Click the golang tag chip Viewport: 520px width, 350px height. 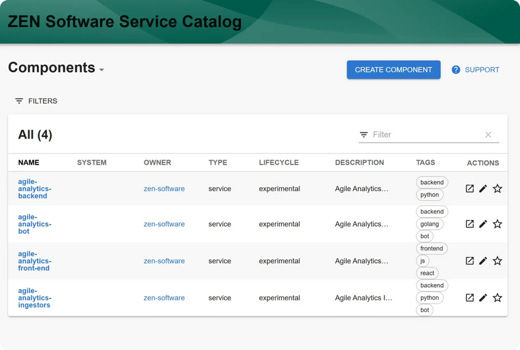pos(430,224)
